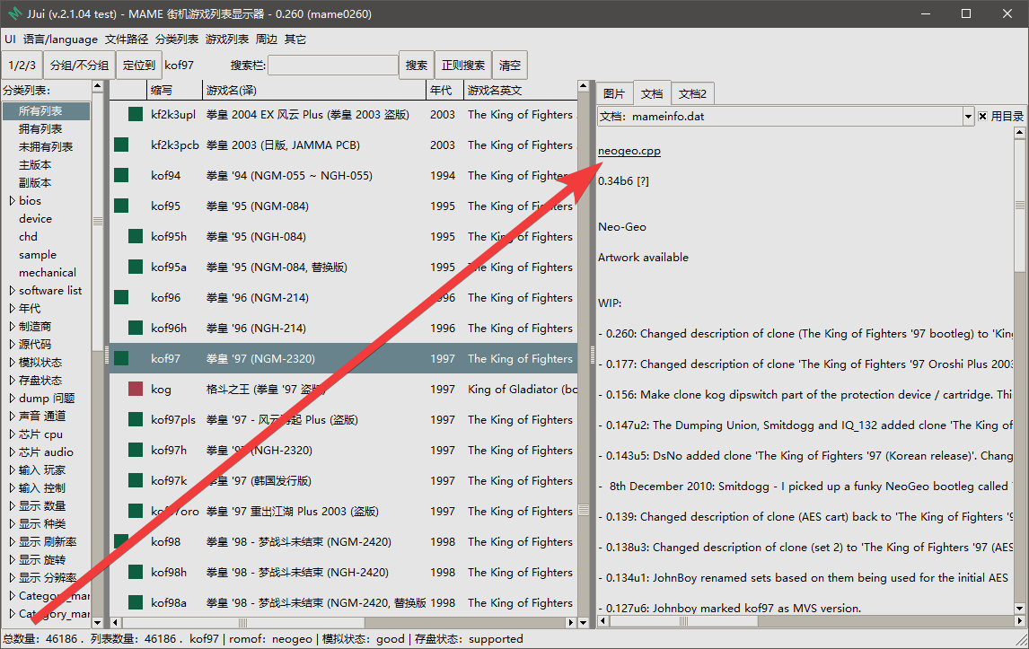Switch to the 图片 tab
The image size is (1029, 649).
(614, 94)
